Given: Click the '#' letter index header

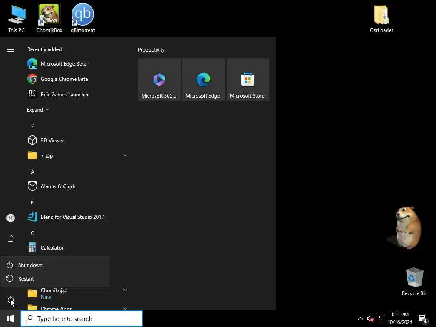Looking at the screenshot, I should 32,126.
